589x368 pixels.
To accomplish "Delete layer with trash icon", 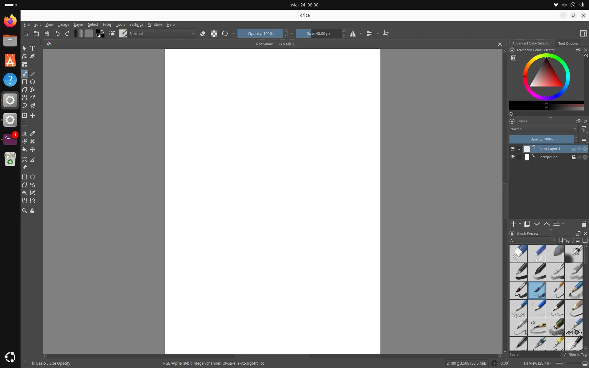I will 584,224.
